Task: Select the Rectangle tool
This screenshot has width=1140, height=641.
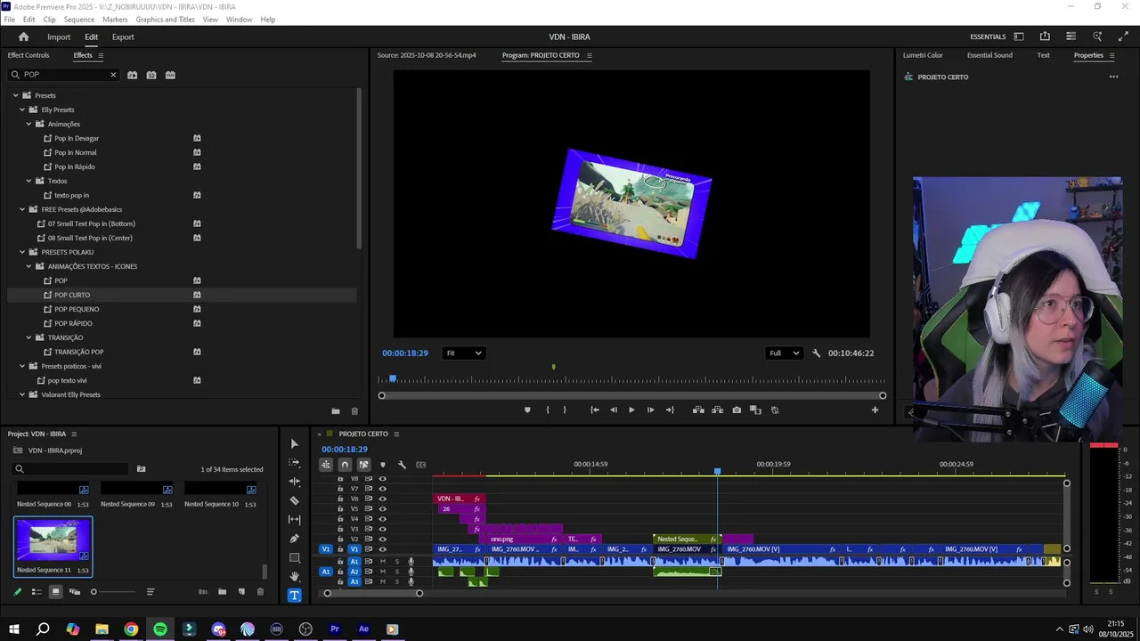Action: [x=295, y=557]
